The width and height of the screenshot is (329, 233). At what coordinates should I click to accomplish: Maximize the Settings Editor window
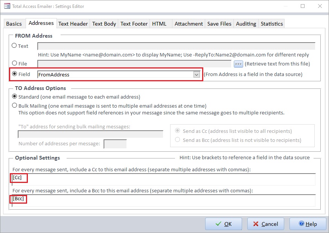point(303,6)
